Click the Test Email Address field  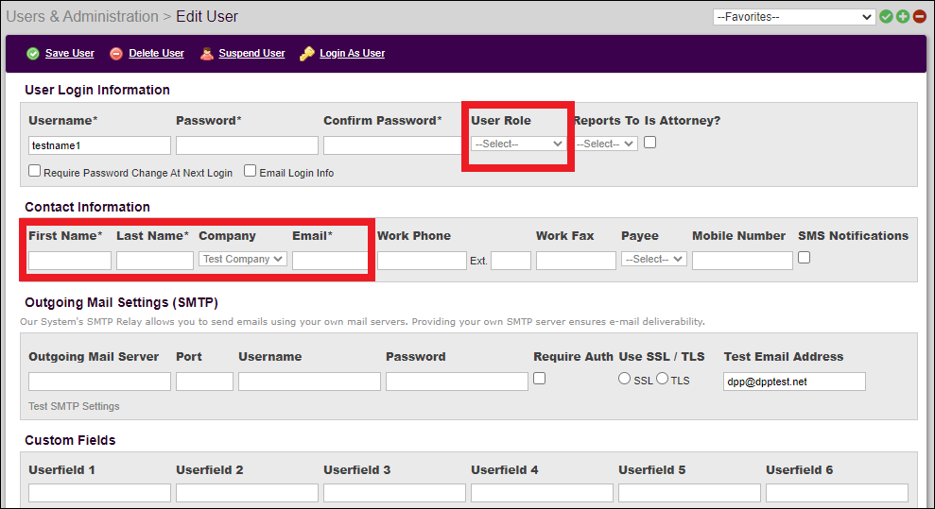794,382
